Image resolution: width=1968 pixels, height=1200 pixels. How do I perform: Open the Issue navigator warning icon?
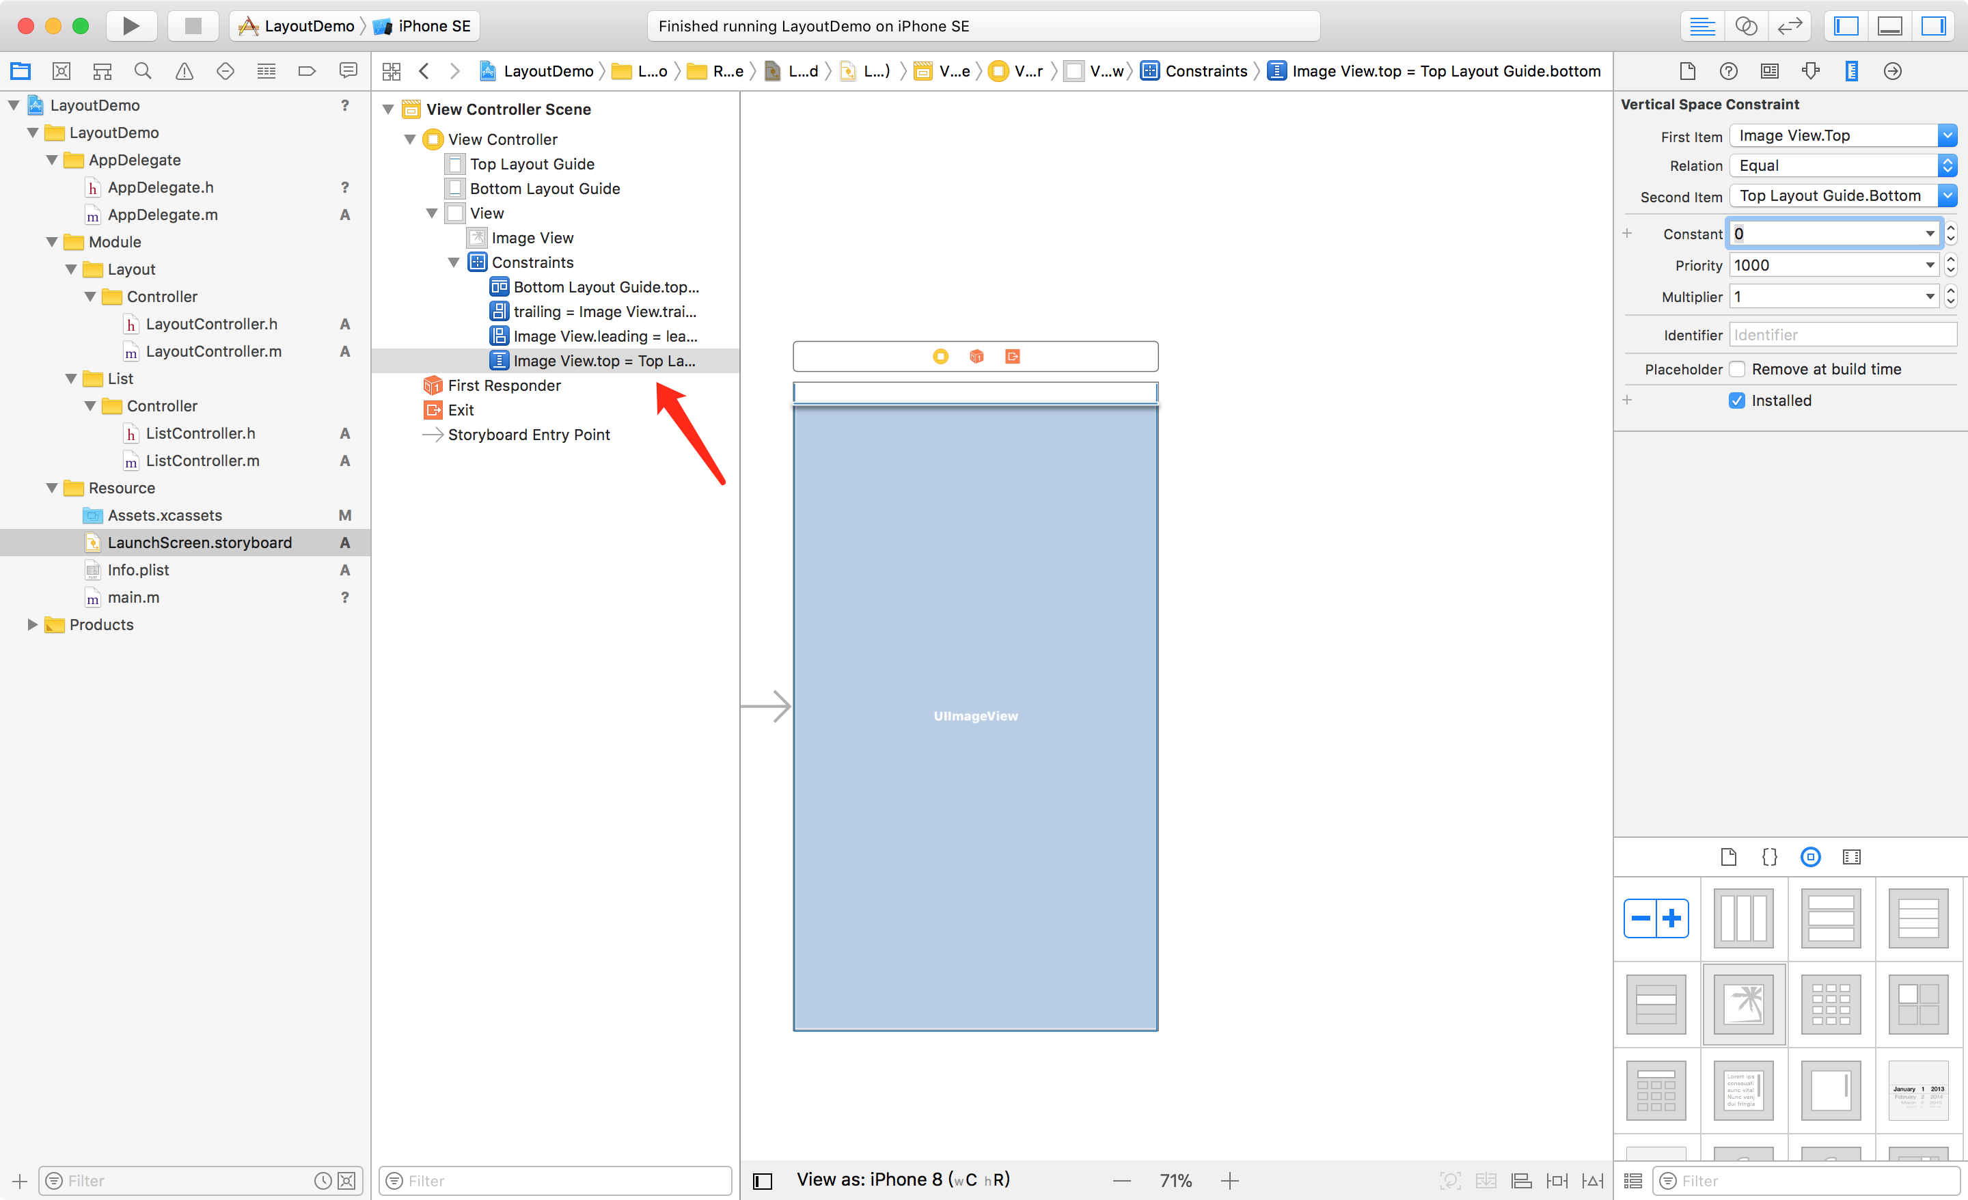pyautogui.click(x=184, y=71)
